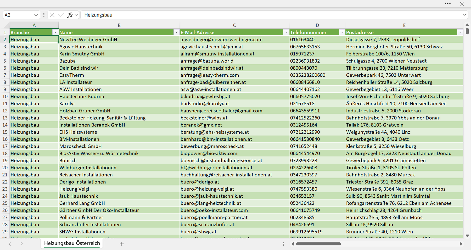Click the sheet tab options dots near scrollbar
The image size is (471, 250).
point(284,244)
